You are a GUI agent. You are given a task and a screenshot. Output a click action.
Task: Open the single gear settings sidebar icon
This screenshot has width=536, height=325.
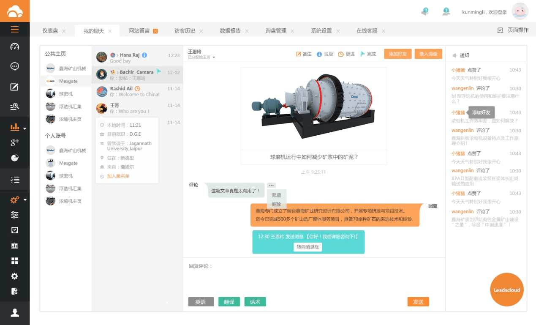tap(15, 276)
